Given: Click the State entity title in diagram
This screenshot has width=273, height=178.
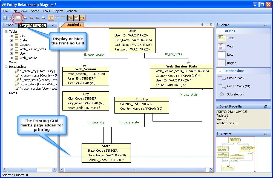Looking at the screenshot, I should click(x=106, y=146).
